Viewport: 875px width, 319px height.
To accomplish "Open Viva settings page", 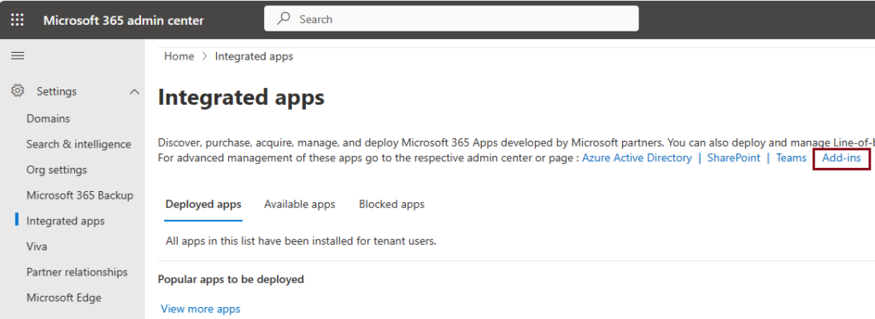I will click(37, 246).
